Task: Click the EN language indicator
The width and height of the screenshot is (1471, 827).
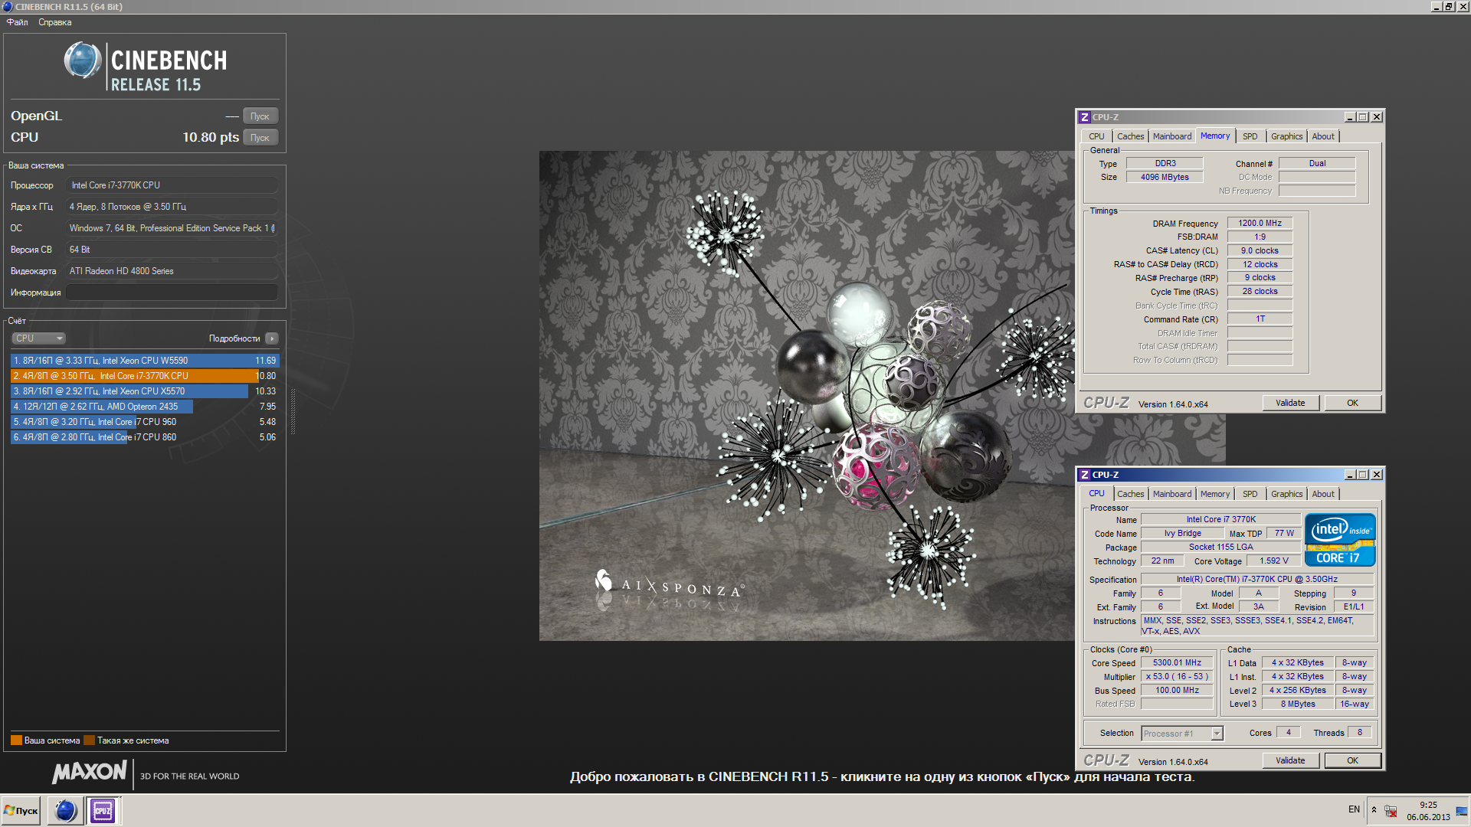Action: [x=1354, y=809]
